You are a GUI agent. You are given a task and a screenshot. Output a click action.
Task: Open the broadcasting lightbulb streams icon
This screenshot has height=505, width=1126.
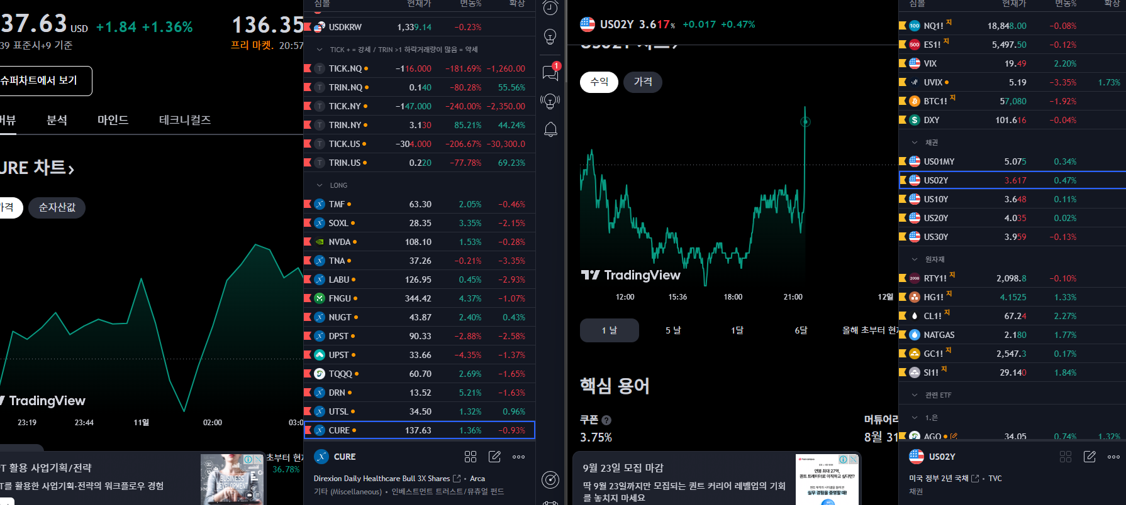pyautogui.click(x=550, y=101)
